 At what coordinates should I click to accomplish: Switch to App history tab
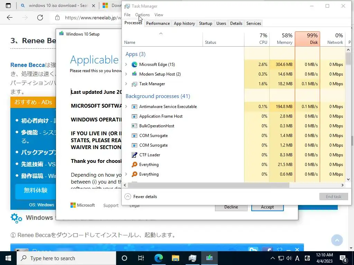[x=184, y=23]
